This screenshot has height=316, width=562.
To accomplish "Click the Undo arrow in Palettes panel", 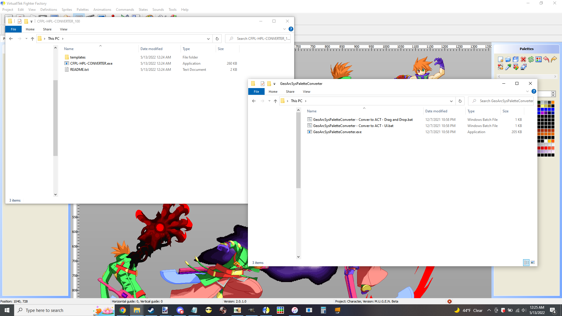I will 546,59.
